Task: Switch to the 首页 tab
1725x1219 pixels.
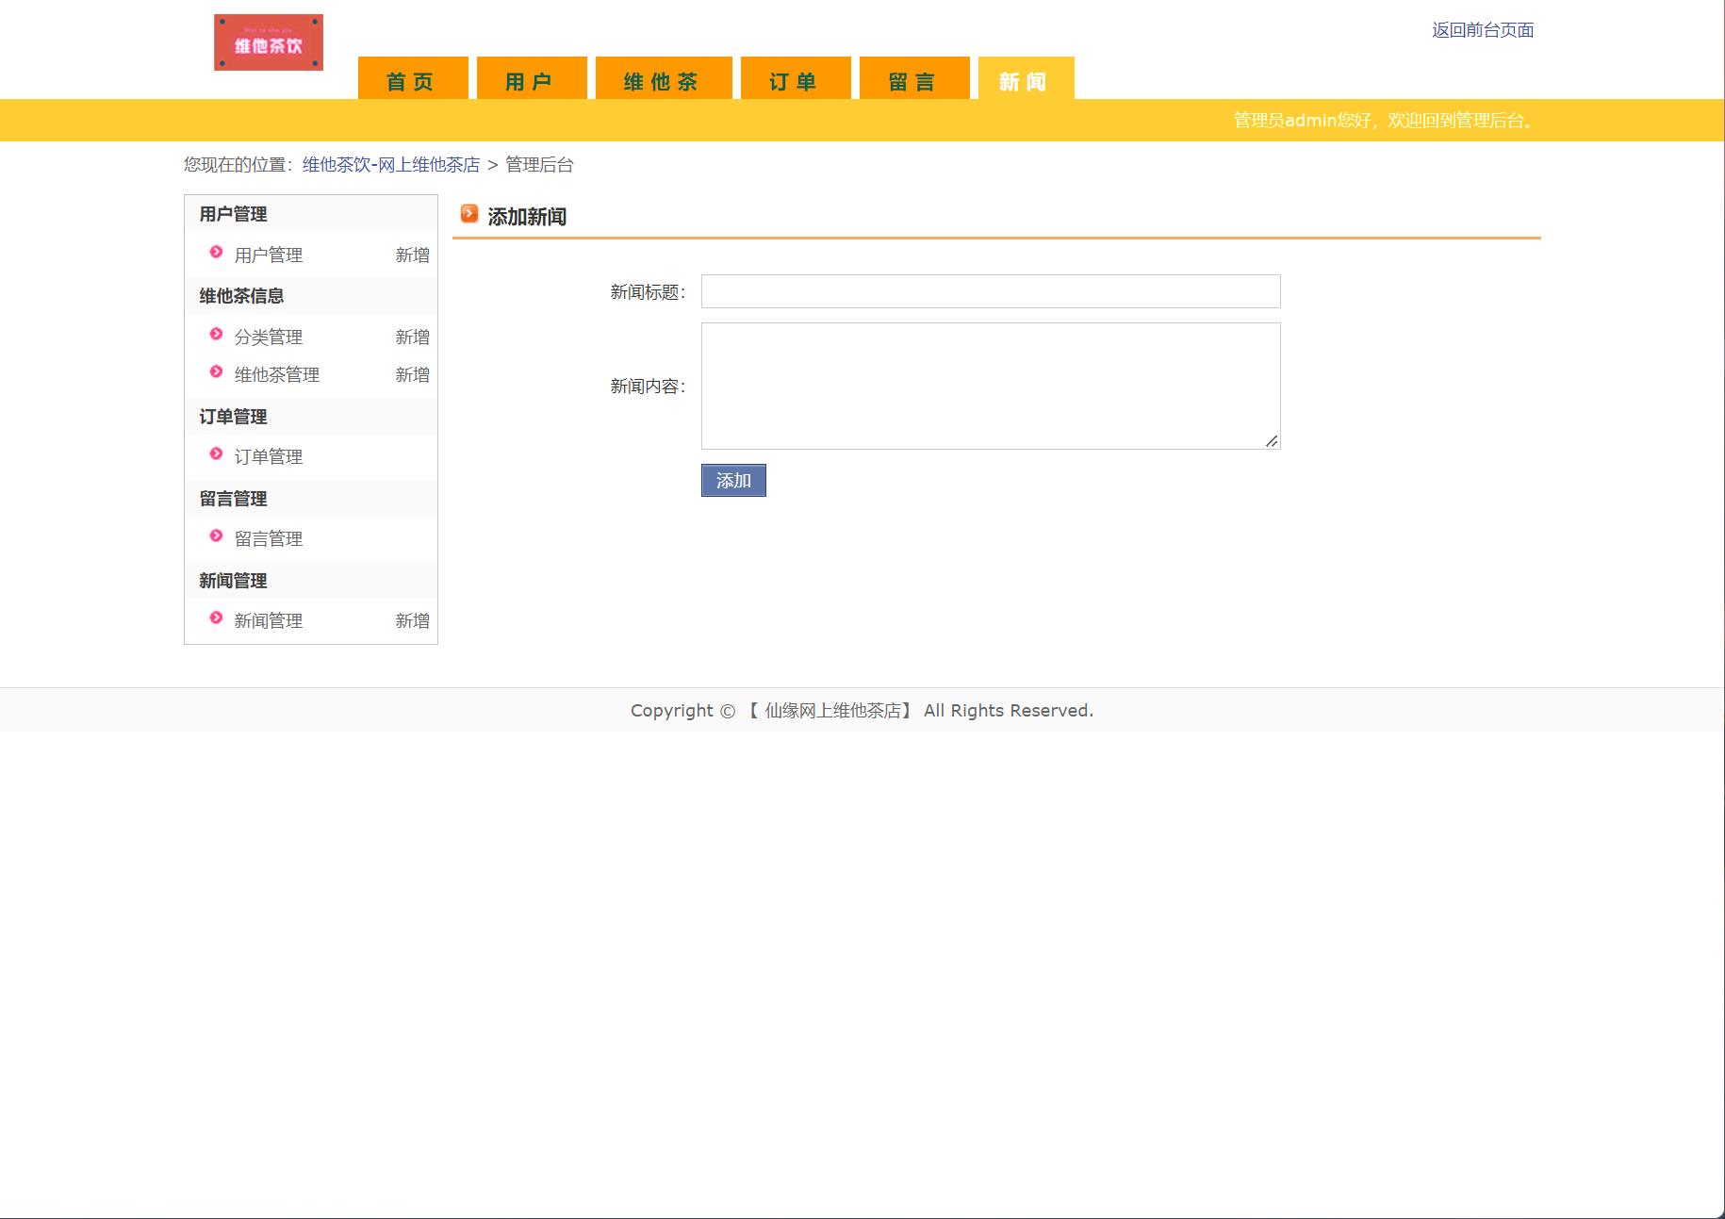Action: [x=410, y=81]
